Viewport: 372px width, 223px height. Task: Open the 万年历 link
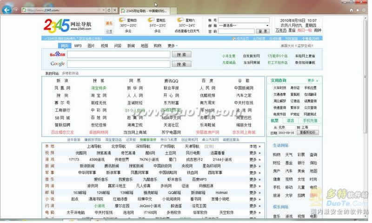click(x=281, y=30)
